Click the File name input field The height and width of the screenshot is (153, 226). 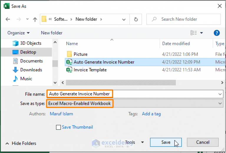(x=135, y=94)
